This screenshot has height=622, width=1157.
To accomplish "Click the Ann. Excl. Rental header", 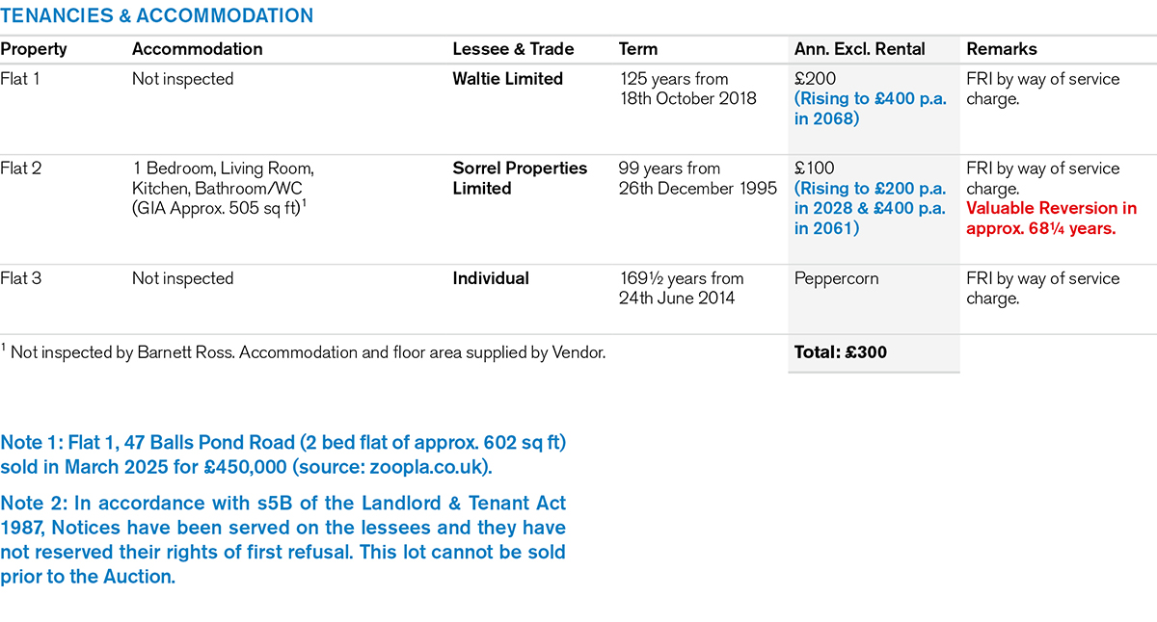I will tap(859, 49).
